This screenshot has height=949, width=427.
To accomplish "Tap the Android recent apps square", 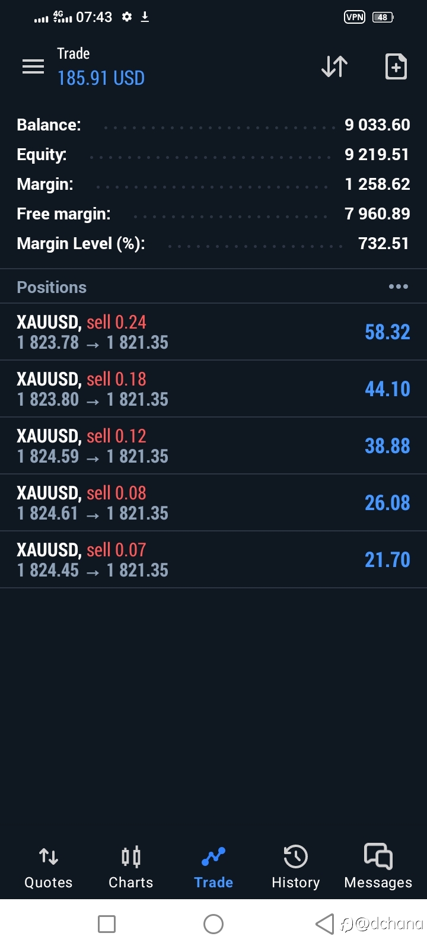I will pyautogui.click(x=107, y=923).
